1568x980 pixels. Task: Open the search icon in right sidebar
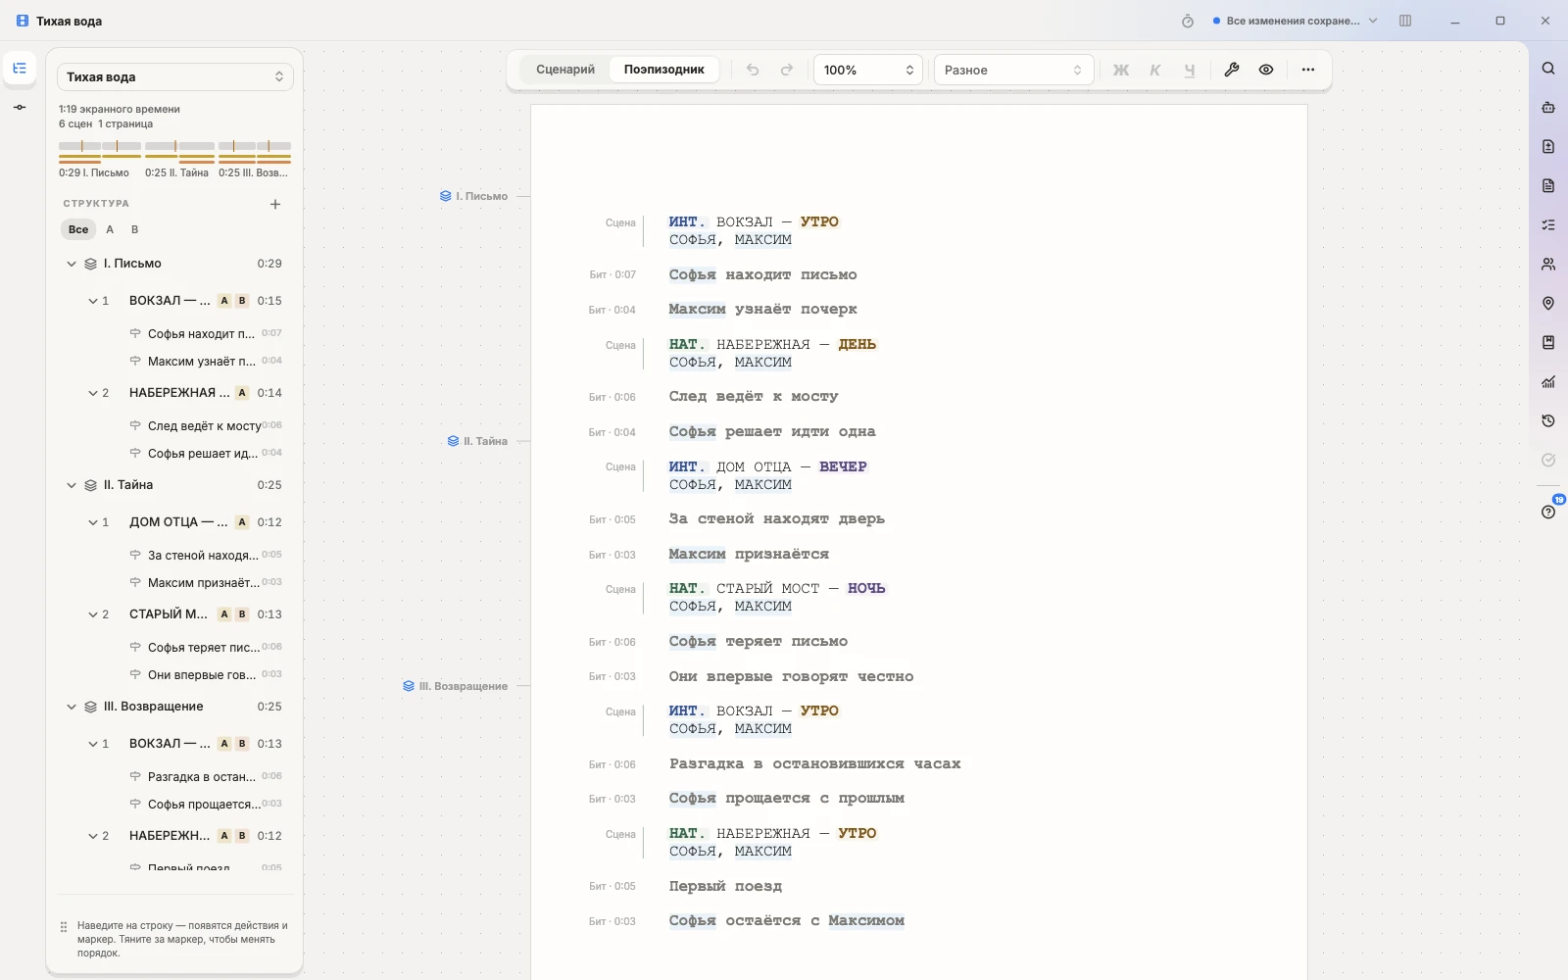click(x=1548, y=69)
